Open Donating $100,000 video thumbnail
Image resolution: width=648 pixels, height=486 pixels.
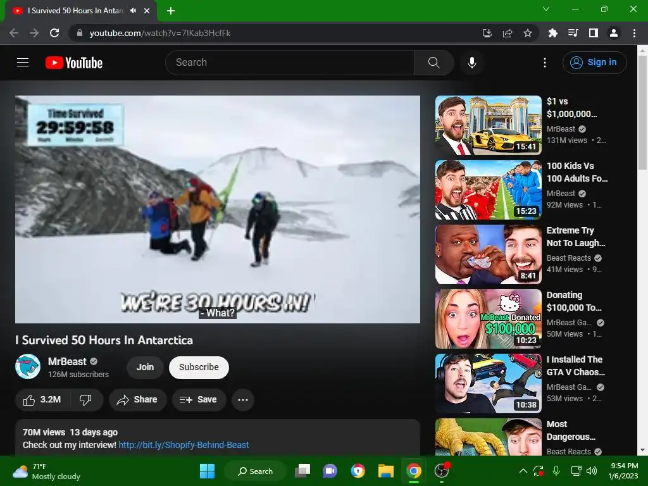point(489,319)
